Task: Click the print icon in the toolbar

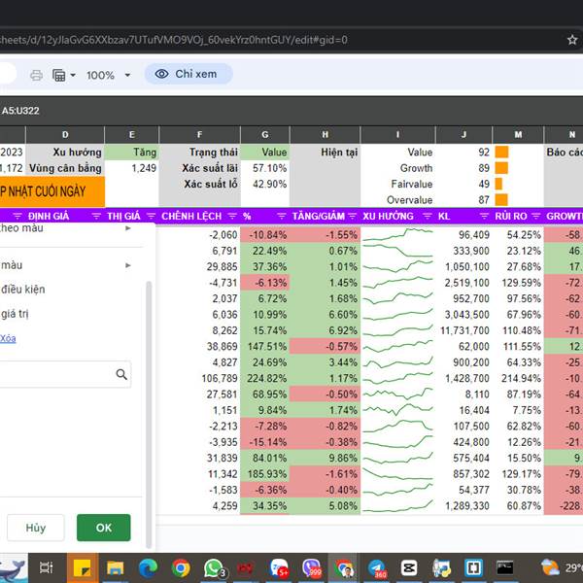Action: click(36, 75)
